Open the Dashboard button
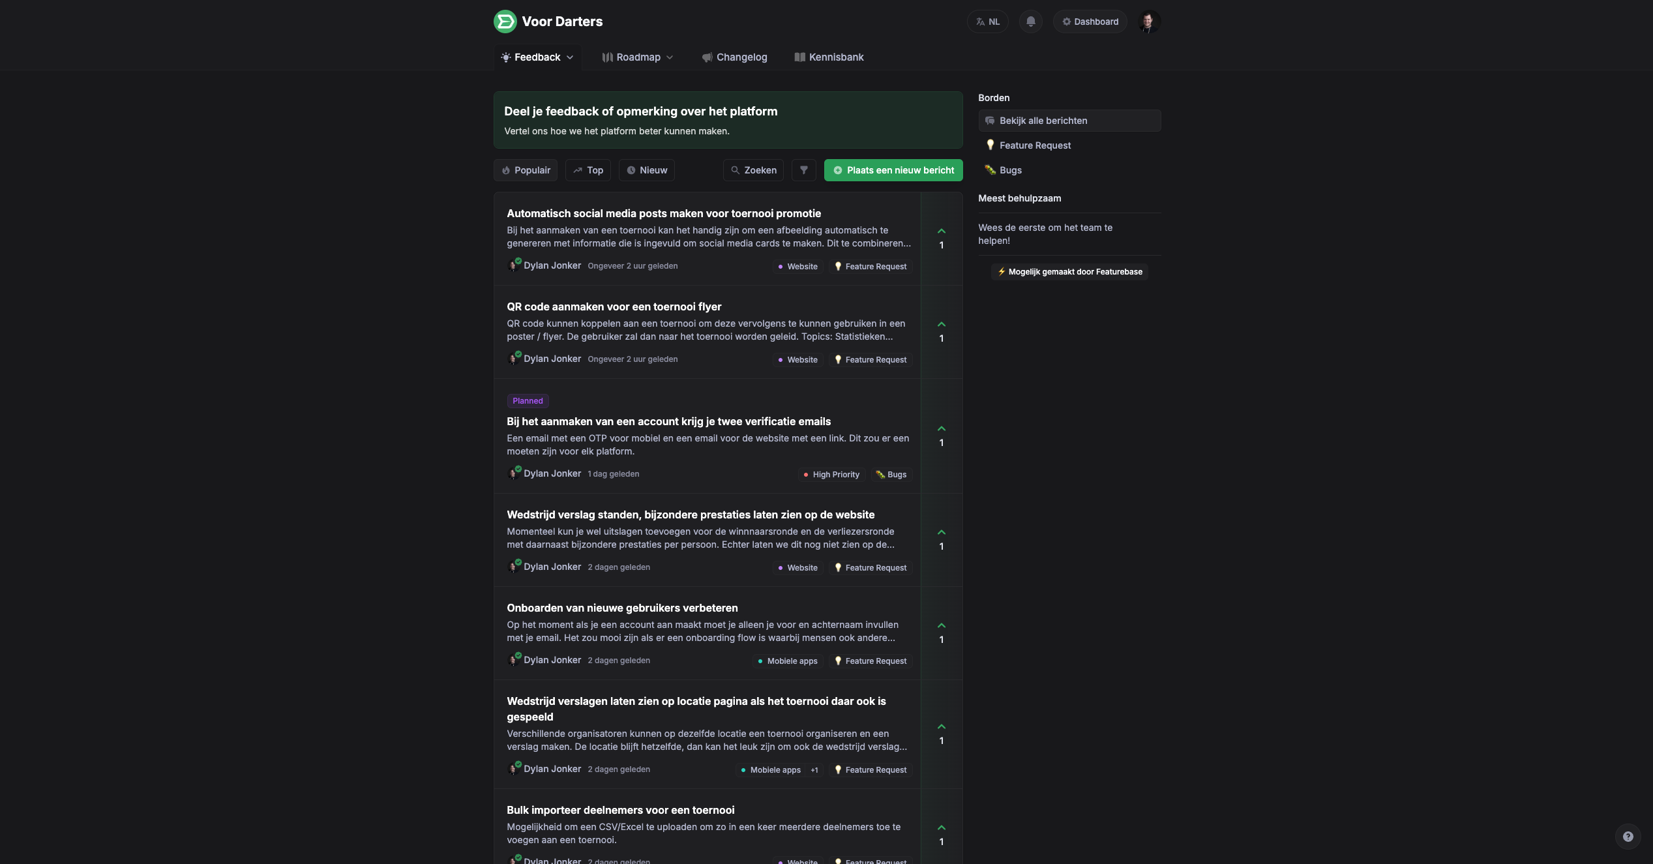 coord(1090,22)
